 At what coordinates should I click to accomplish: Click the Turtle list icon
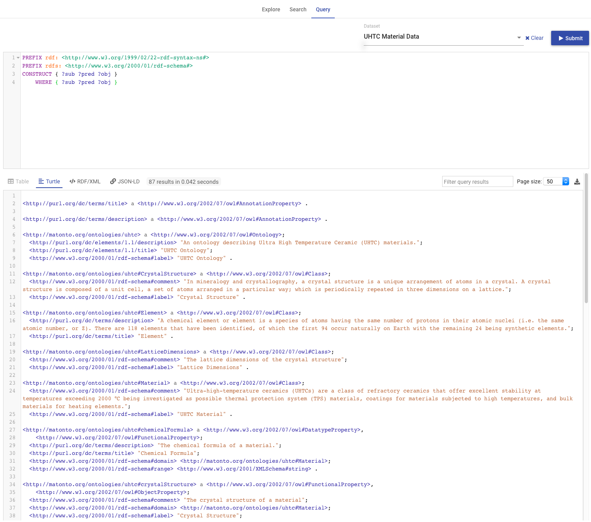click(40, 181)
